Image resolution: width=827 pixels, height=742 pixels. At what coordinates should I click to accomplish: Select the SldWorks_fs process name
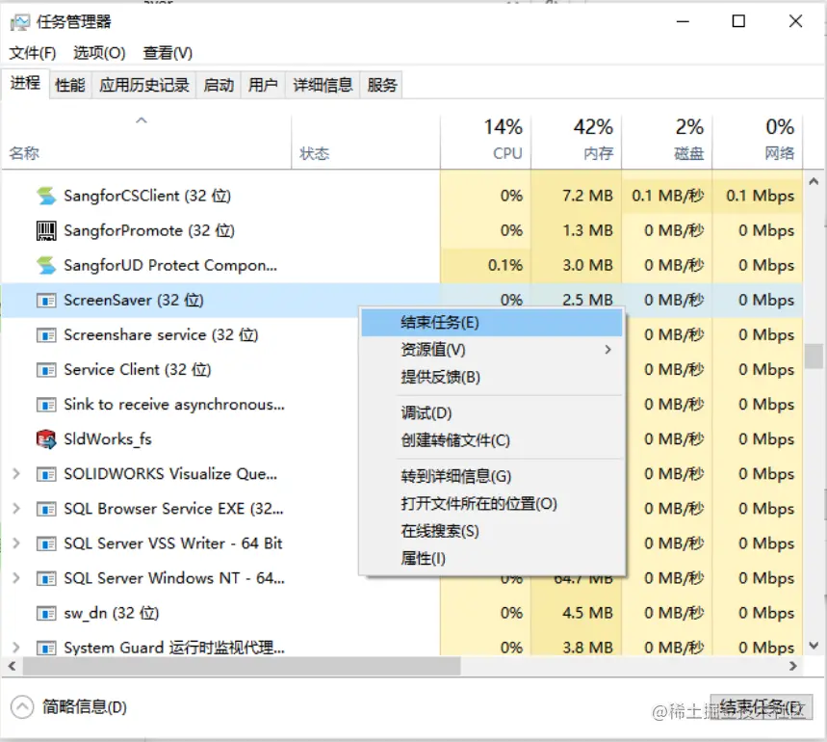pos(108,439)
